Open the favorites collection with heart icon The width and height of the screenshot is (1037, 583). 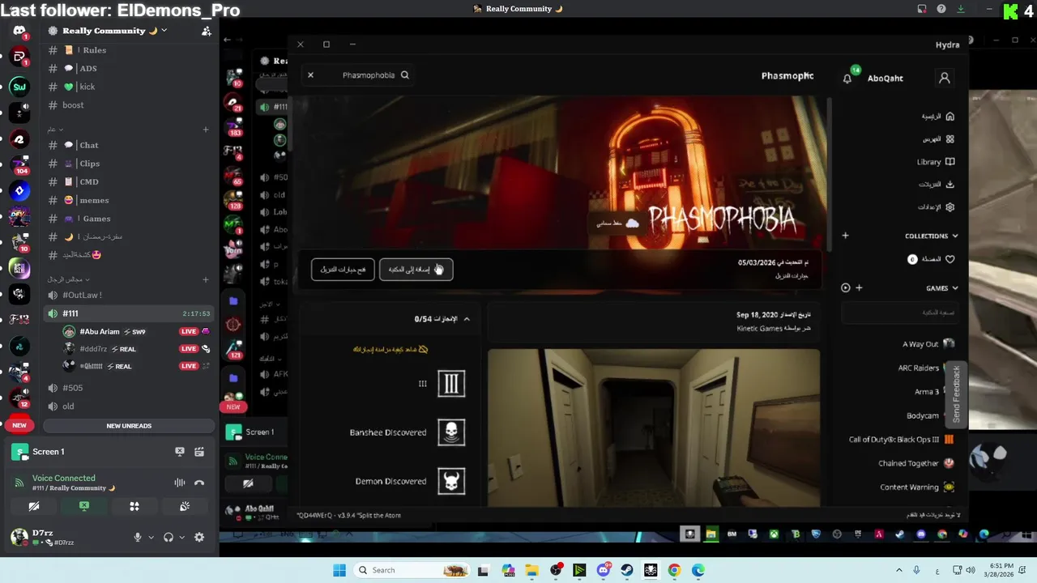[932, 259]
